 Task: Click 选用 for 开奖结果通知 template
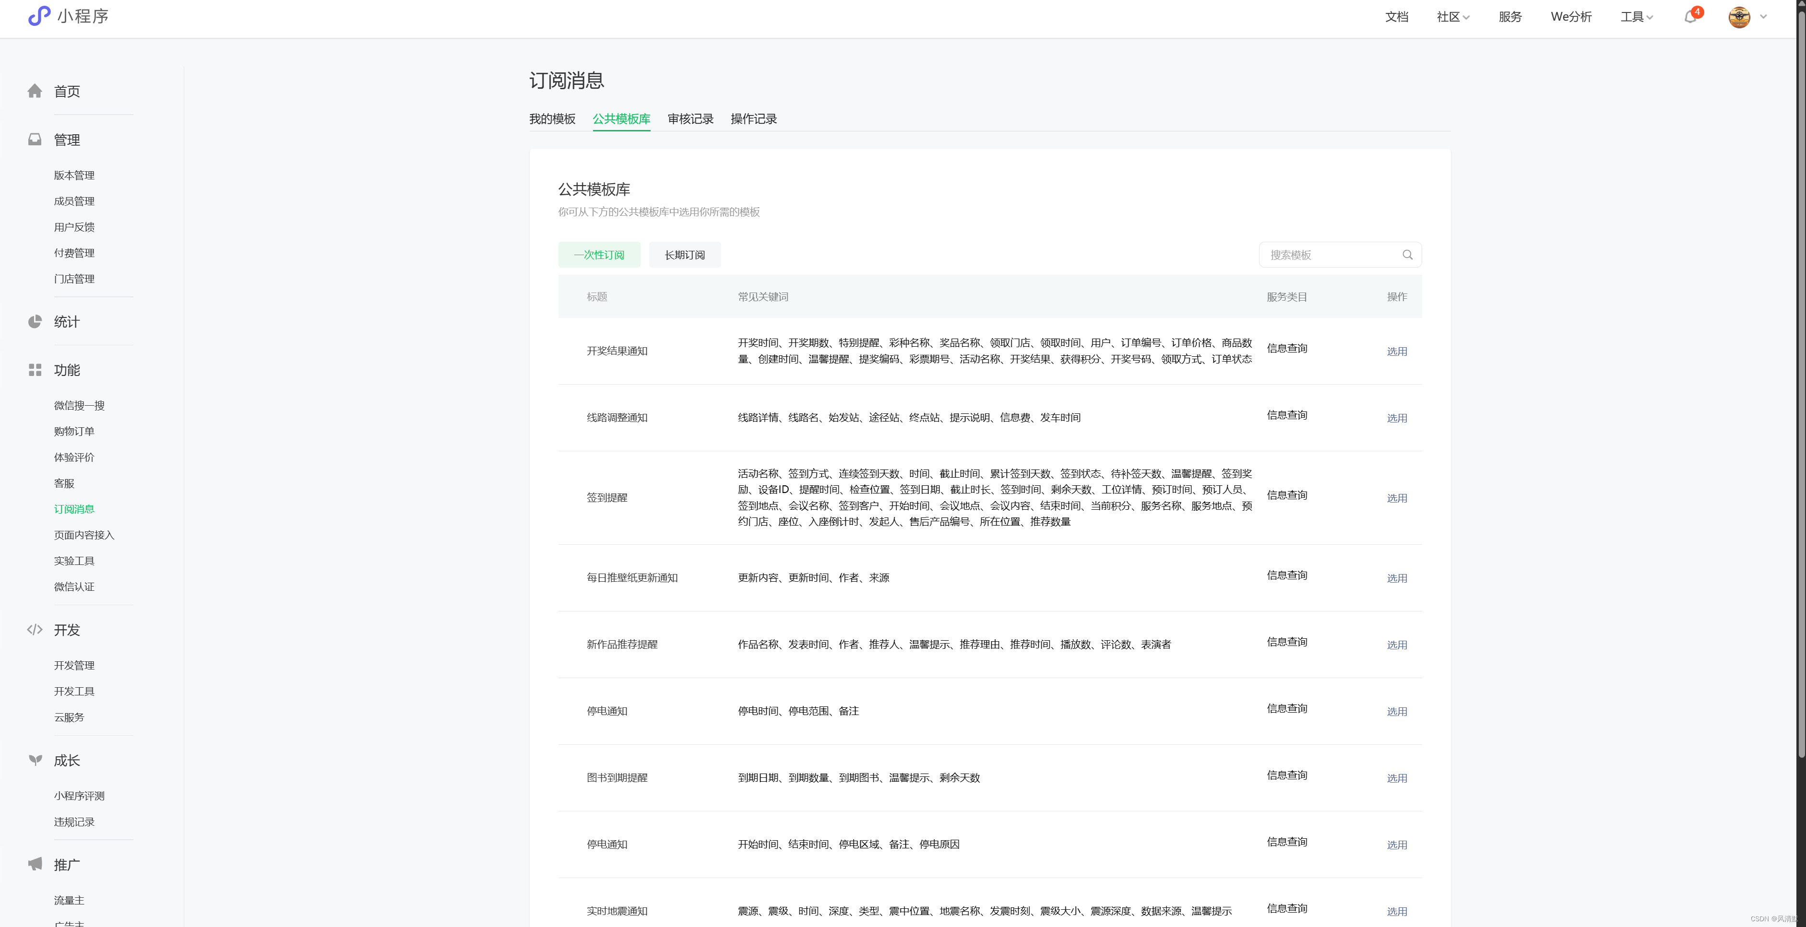(1397, 352)
